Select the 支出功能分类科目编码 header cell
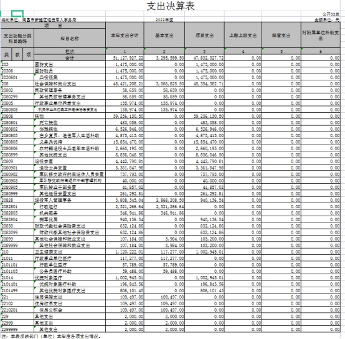Image resolution: width=345 pixels, height=339 pixels. (17, 38)
